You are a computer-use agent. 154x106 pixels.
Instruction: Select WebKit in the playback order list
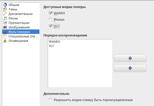(x=80, y=41)
